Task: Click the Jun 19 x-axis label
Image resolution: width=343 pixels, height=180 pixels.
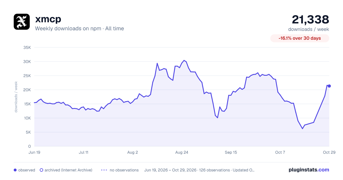Action: click(x=34, y=152)
